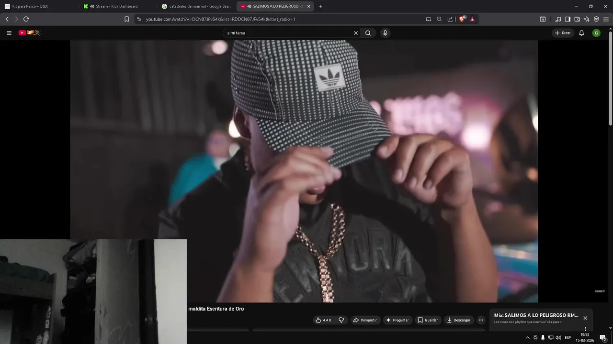Screen dimensions: 613x344
Task: Click the install/cast screen icon in address bar
Action: click(428, 19)
